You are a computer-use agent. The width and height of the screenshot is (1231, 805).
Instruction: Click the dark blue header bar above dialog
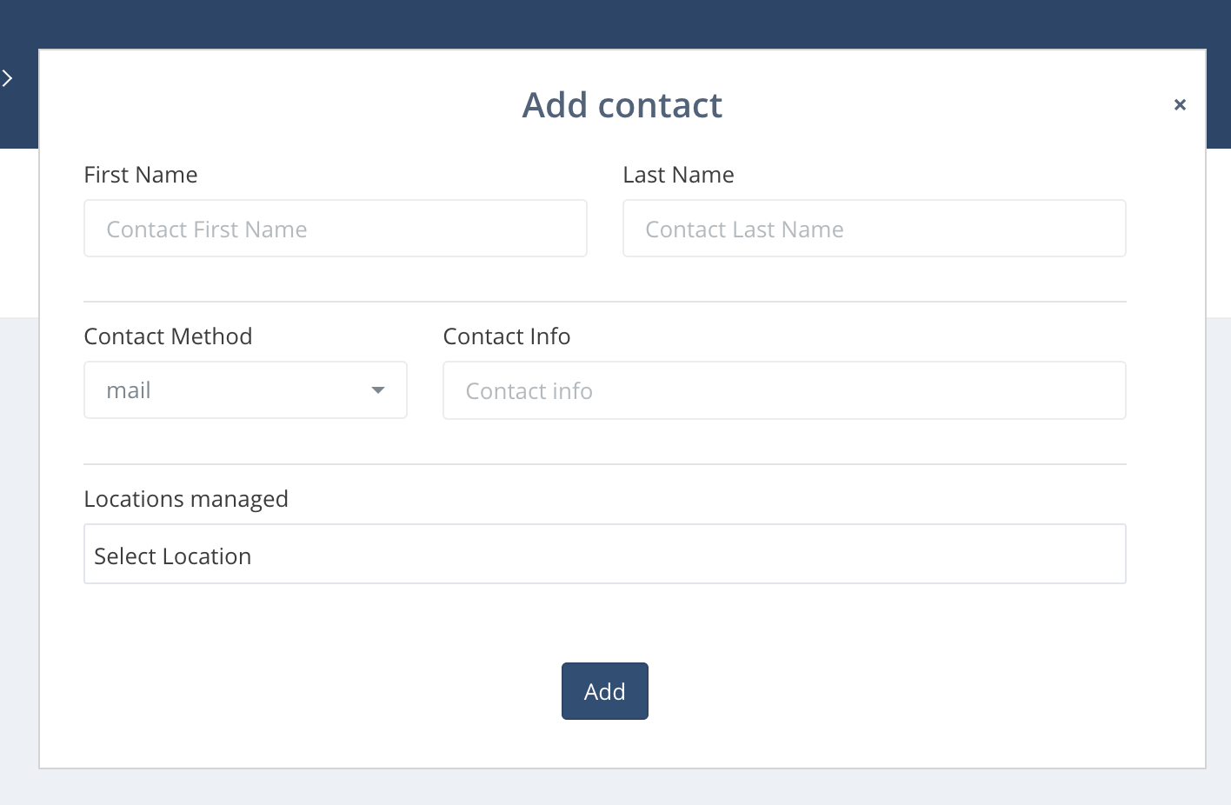pos(609,23)
